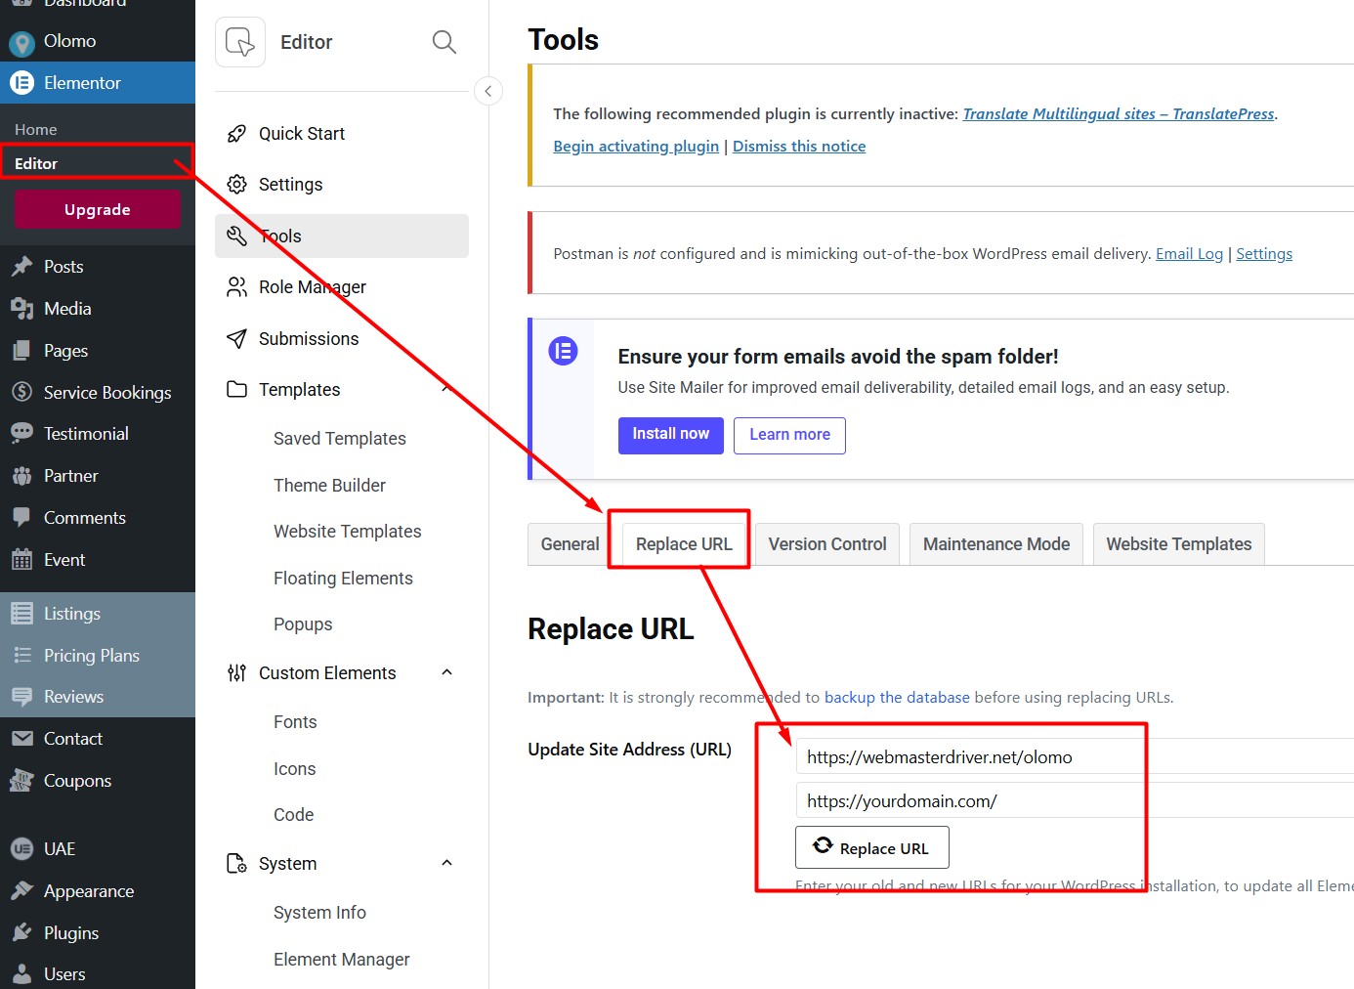Collapse the Editor sidebar with arrow button
Image resolution: width=1354 pixels, height=989 pixels.
[488, 91]
